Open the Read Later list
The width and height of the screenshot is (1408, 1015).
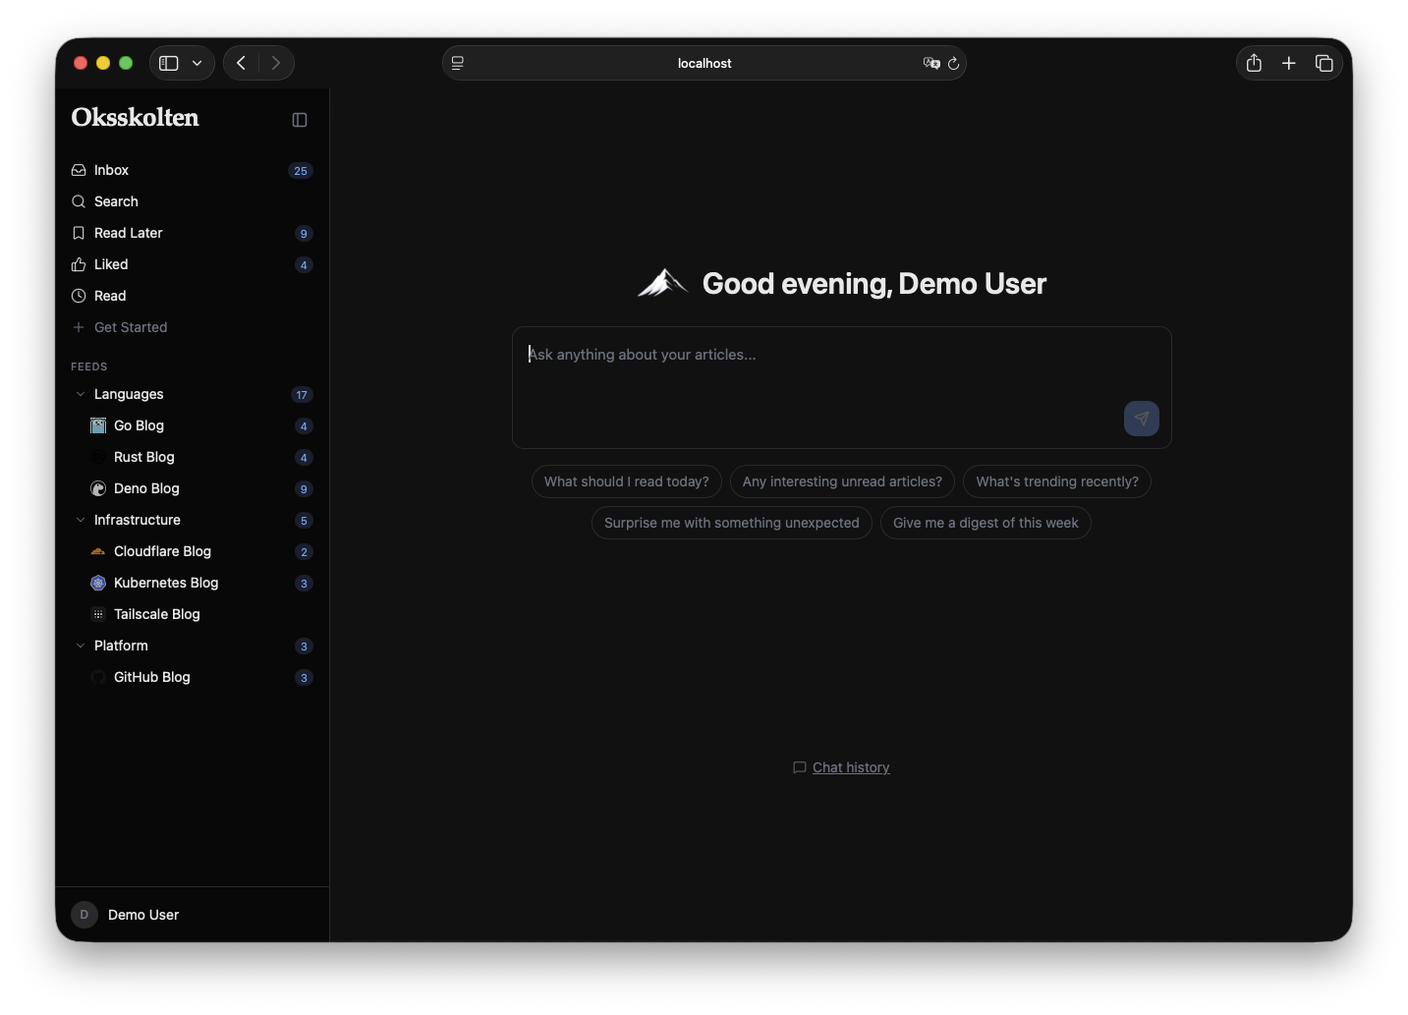pos(192,233)
